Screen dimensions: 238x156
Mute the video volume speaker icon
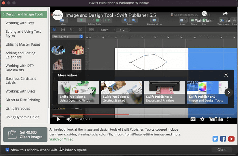coord(69,119)
